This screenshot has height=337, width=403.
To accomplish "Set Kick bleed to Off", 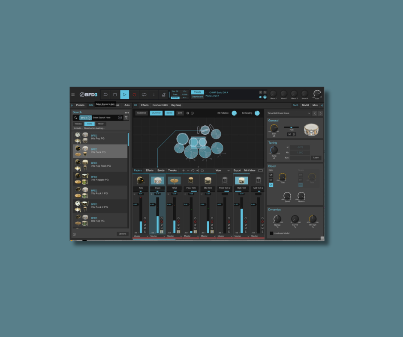I will (271, 175).
